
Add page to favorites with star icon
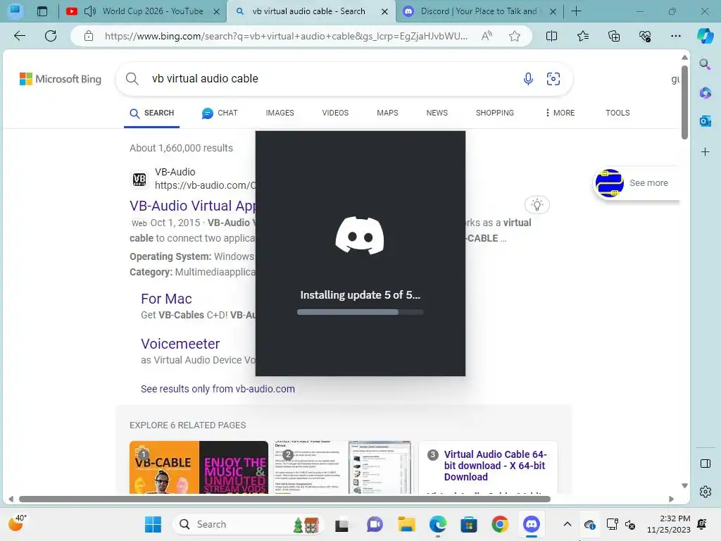click(x=515, y=36)
